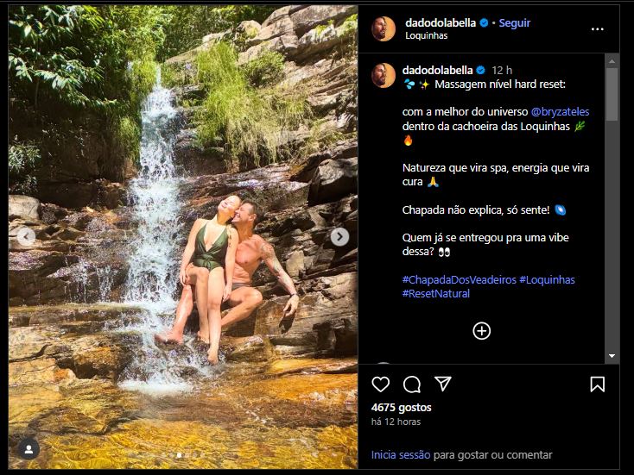Open comments via speech bubble icon
The height and width of the screenshot is (475, 634).
tap(412, 384)
